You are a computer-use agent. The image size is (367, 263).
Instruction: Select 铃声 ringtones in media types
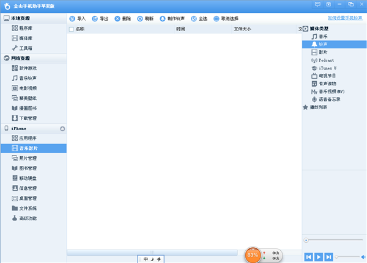[334, 45]
